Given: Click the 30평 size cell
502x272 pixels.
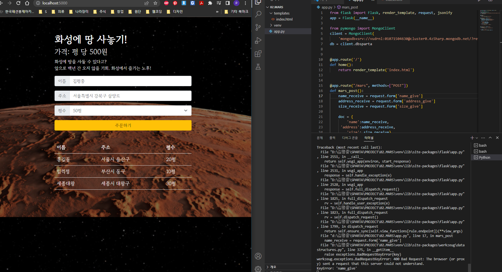Looking at the screenshot, I should [x=171, y=183].
